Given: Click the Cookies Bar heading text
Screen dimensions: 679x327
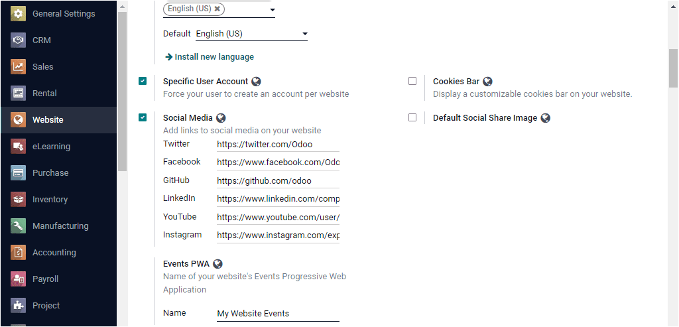Looking at the screenshot, I should pyautogui.click(x=456, y=82).
